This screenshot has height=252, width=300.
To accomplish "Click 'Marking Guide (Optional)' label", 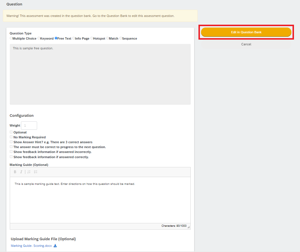I will coord(29,165).
